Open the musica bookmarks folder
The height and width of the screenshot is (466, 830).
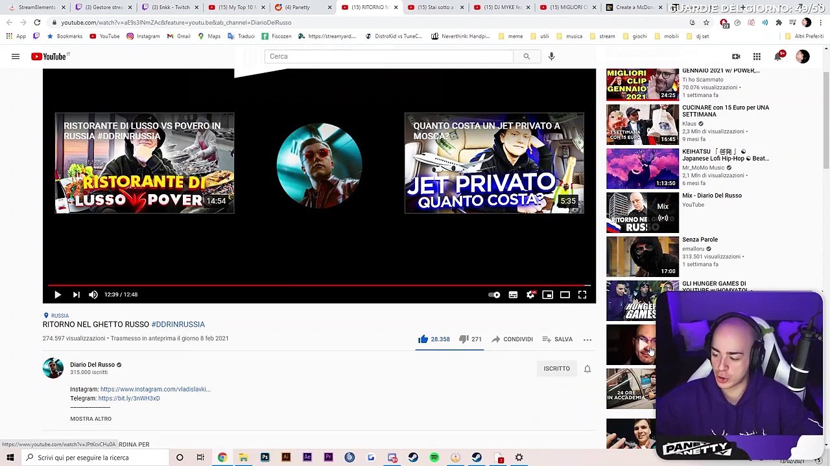click(570, 36)
